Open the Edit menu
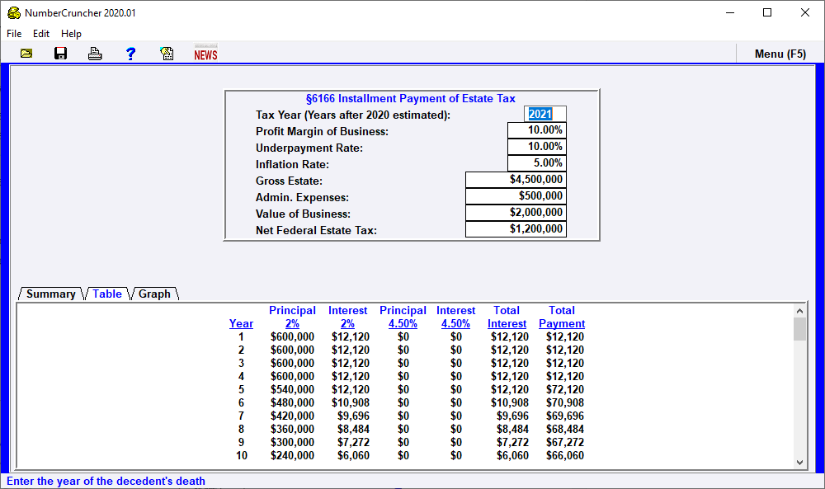825x489 pixels. pos(41,34)
